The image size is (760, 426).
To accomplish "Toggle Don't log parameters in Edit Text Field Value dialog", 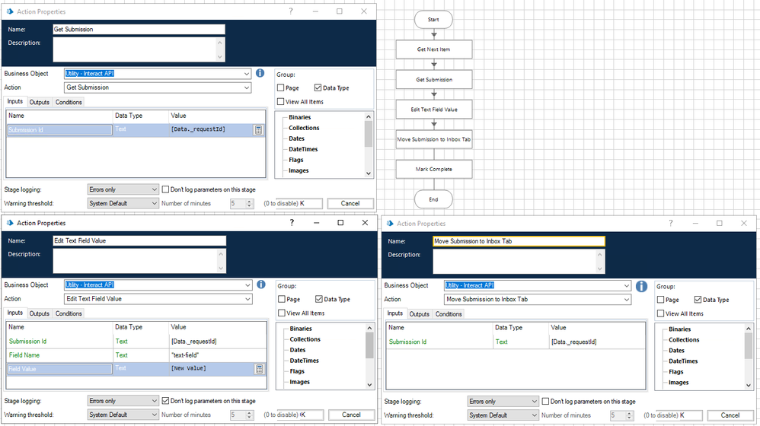I will (x=166, y=401).
